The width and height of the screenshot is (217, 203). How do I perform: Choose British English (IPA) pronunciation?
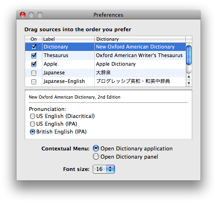coord(33,132)
